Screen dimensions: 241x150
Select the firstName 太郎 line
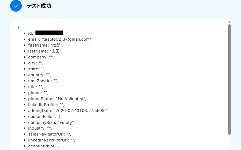coord(46,45)
